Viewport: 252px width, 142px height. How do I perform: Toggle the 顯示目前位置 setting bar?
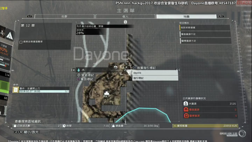click(105, 26)
